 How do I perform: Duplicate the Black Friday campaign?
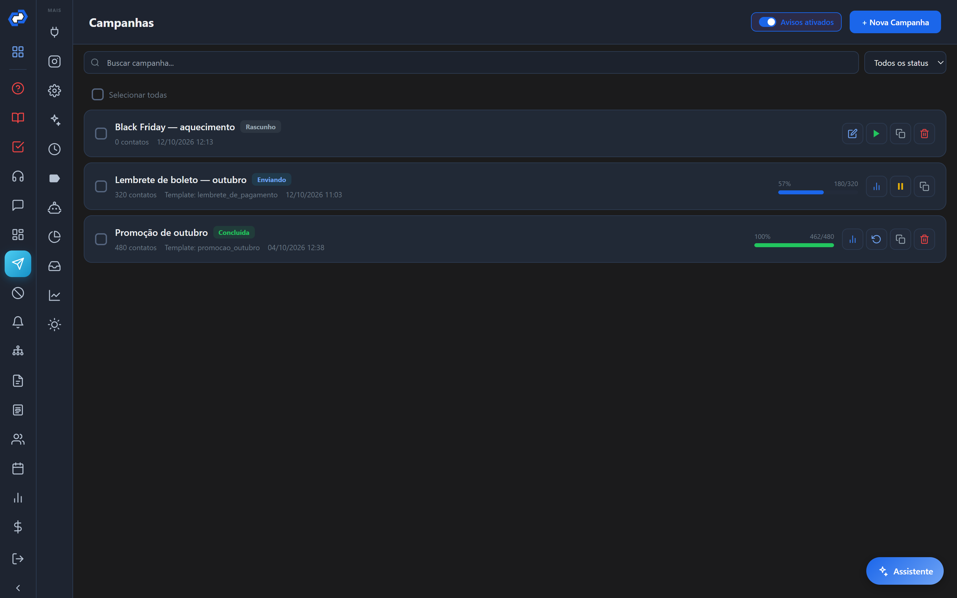tap(900, 134)
